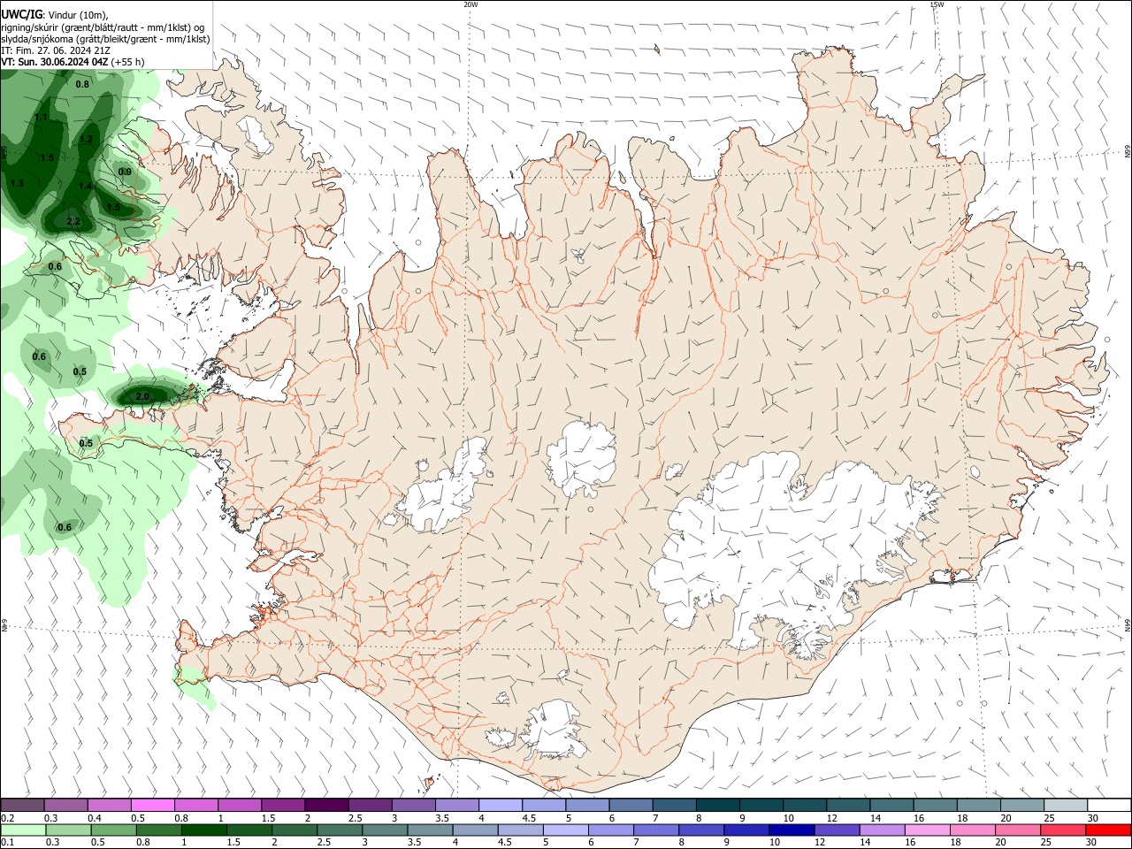Click the 2.2 precipitation value on the map
This screenshot has height=849, width=1132.
coord(73,221)
